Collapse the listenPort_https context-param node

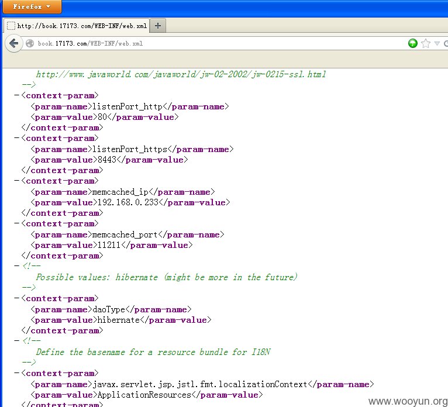16,138
